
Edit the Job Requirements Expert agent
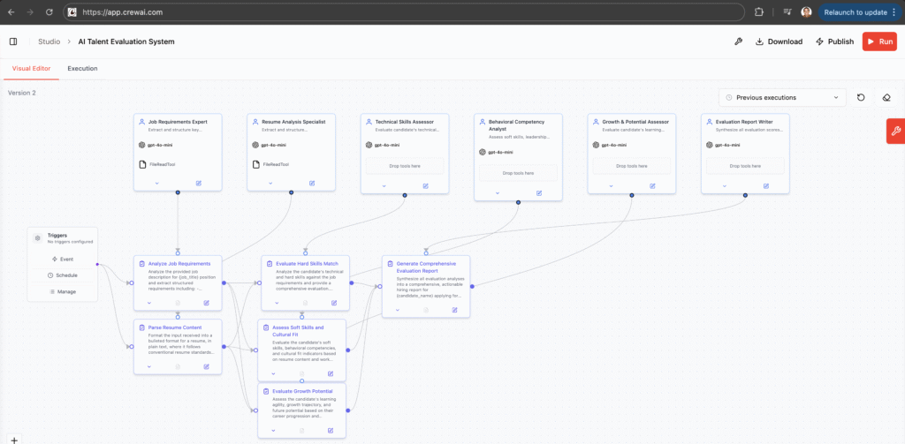coord(199,184)
